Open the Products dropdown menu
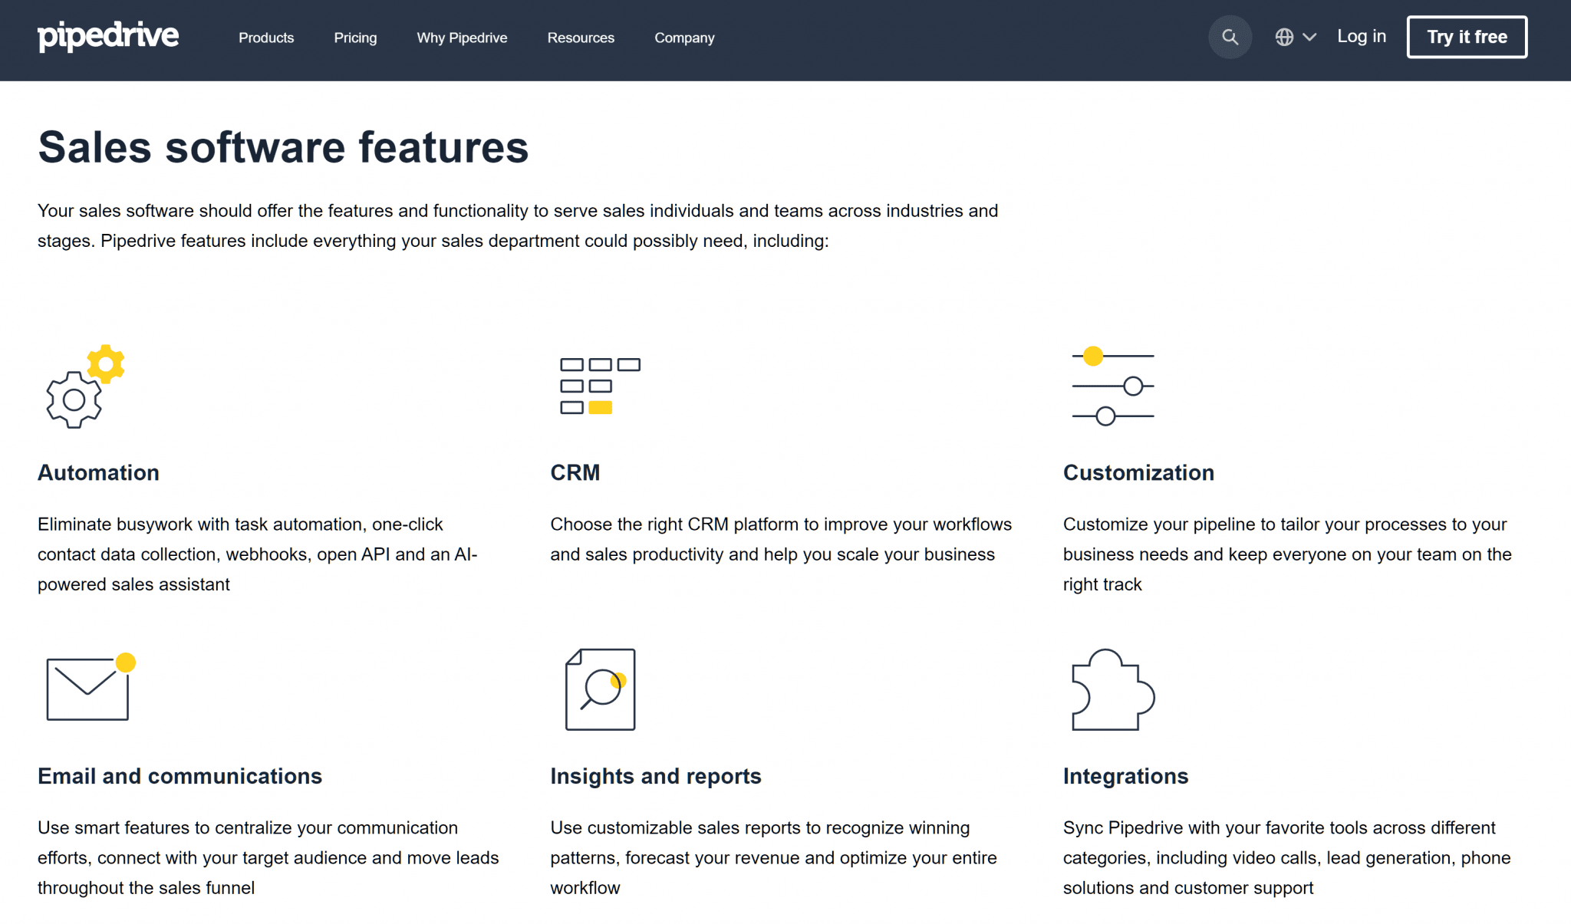Image resolution: width=1571 pixels, height=924 pixels. click(x=265, y=38)
